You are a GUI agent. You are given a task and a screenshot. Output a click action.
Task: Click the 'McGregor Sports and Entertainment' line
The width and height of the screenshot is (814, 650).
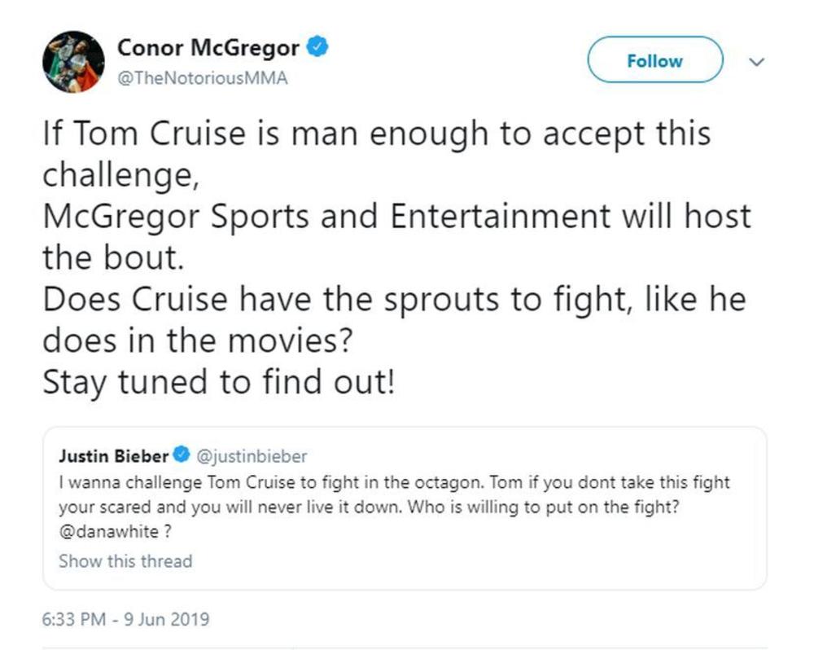396,217
